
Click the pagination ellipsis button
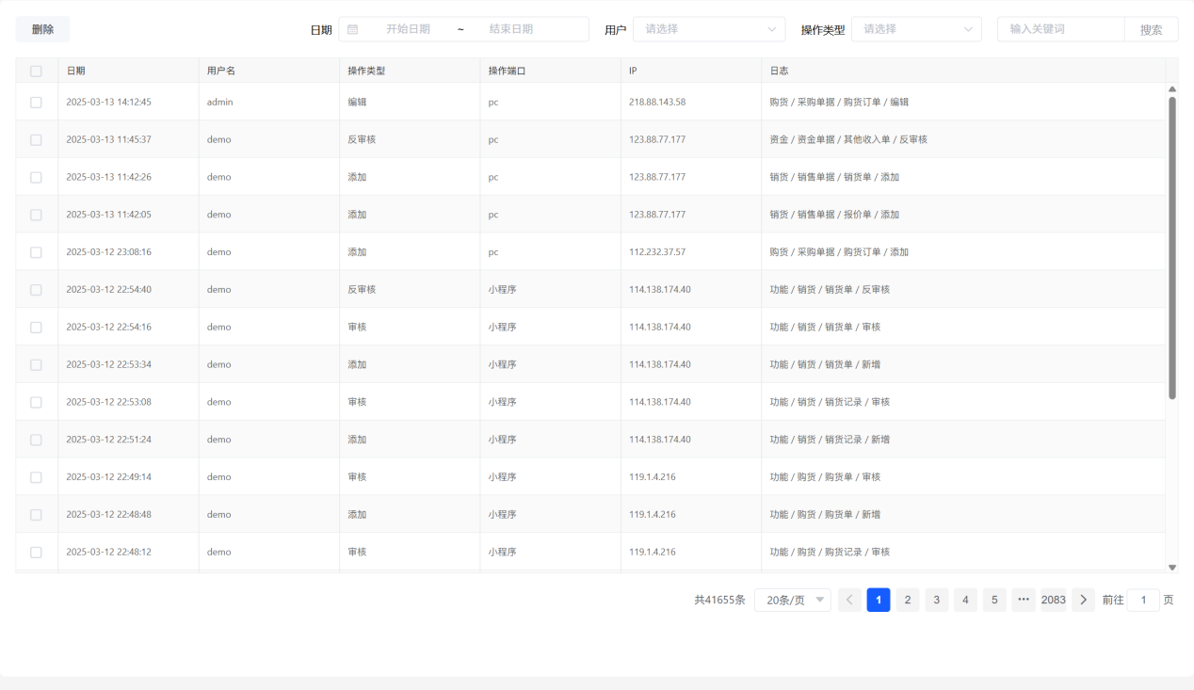pos(1024,600)
